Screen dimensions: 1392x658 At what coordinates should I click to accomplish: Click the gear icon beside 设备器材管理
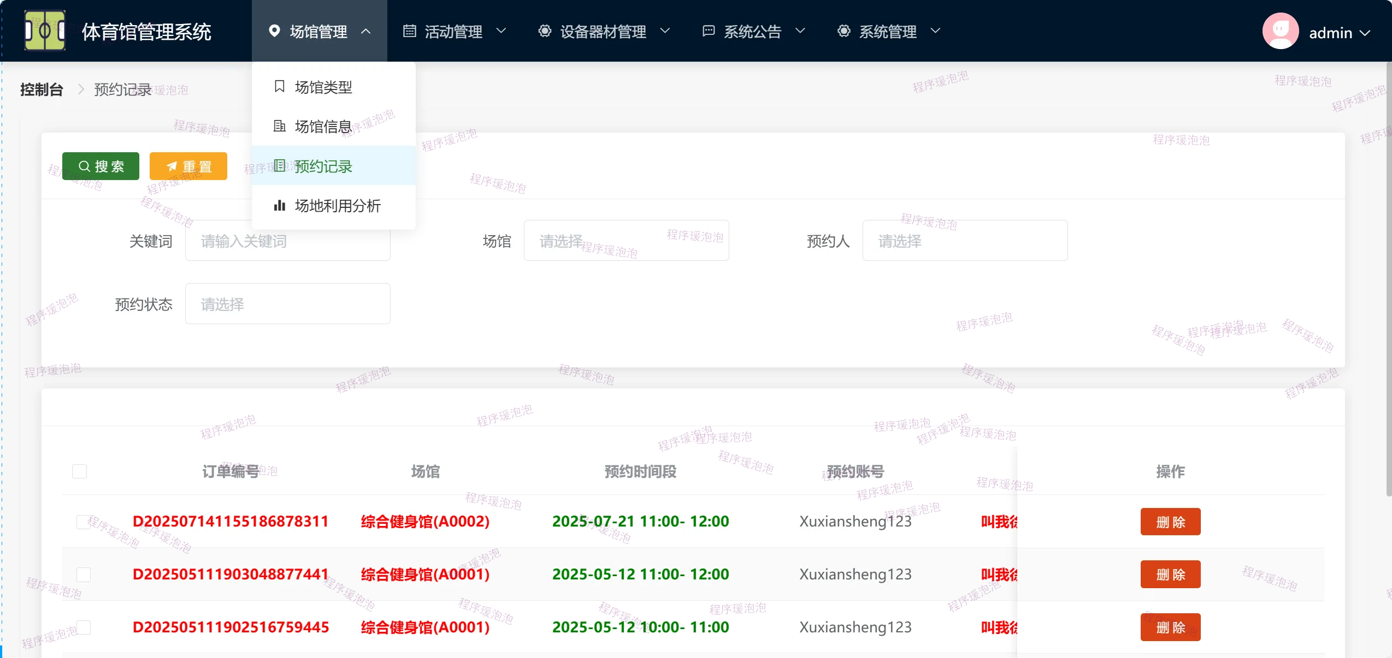[x=544, y=31]
